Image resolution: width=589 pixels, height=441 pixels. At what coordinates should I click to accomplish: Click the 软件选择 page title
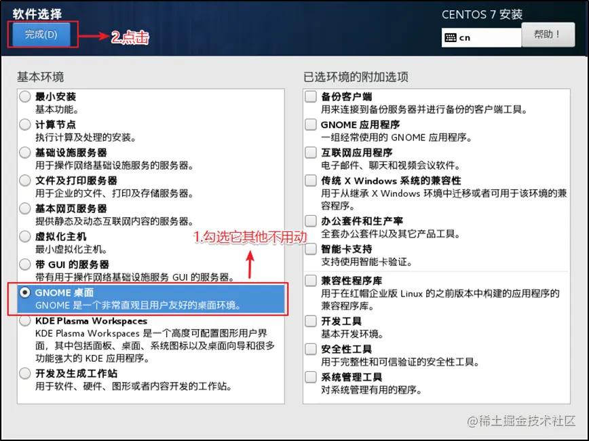tap(37, 14)
